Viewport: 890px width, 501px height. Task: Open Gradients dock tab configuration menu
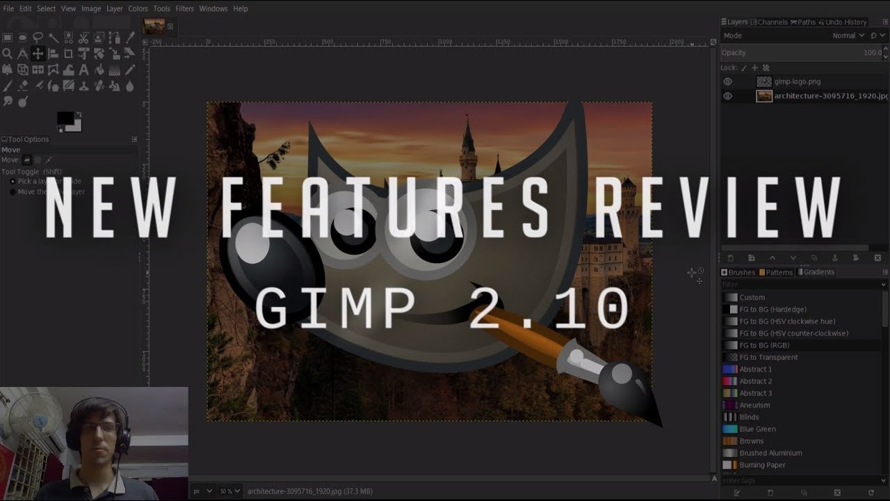pyautogui.click(x=885, y=272)
